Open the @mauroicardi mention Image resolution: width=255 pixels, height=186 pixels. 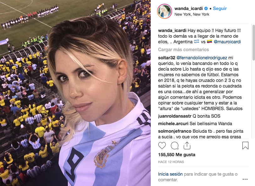227,42
